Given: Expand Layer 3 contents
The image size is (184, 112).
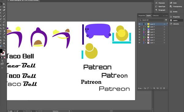Looking at the screenshot, I should (x=145, y=37).
